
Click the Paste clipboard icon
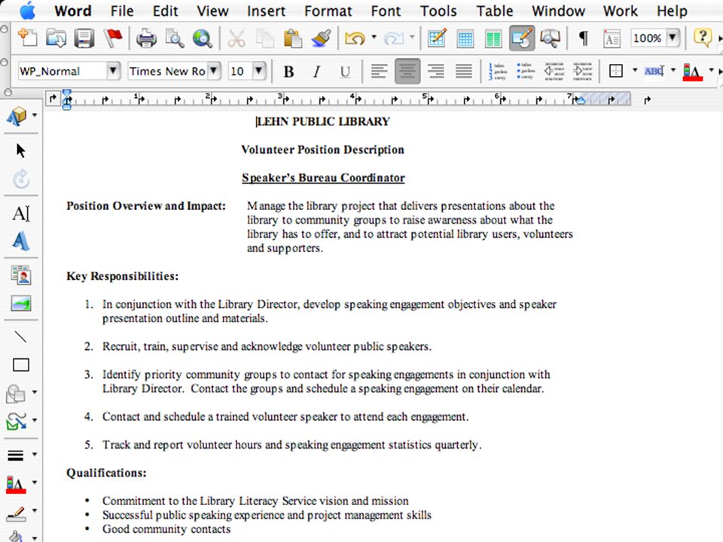(x=293, y=38)
